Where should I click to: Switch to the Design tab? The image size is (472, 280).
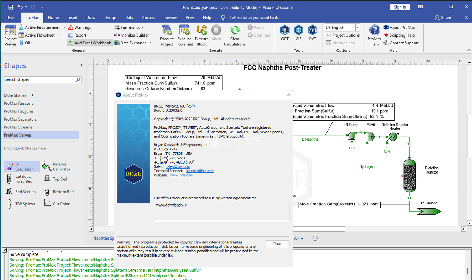pyautogui.click(x=110, y=17)
